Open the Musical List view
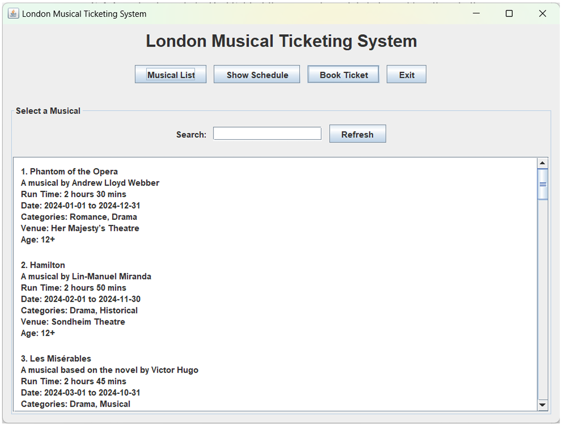 (170, 74)
